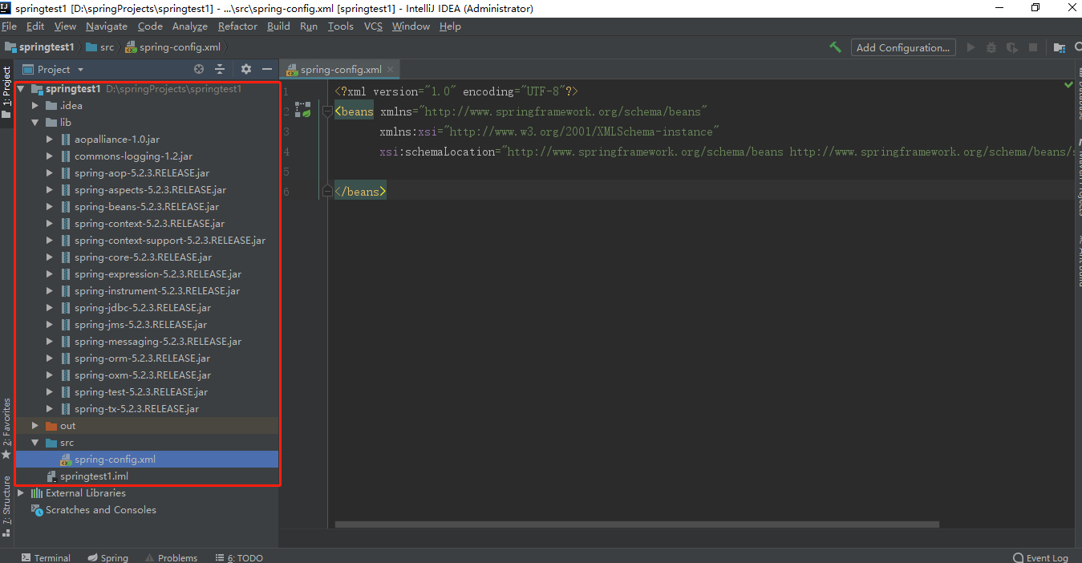Select spring-core-5.2.3.RELEASE.jar
Image resolution: width=1082 pixels, height=563 pixels.
tap(143, 257)
